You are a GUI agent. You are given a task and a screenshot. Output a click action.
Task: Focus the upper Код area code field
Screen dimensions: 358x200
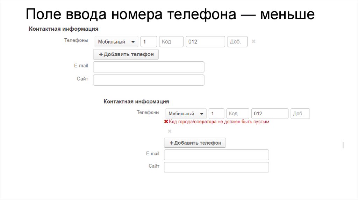point(171,42)
